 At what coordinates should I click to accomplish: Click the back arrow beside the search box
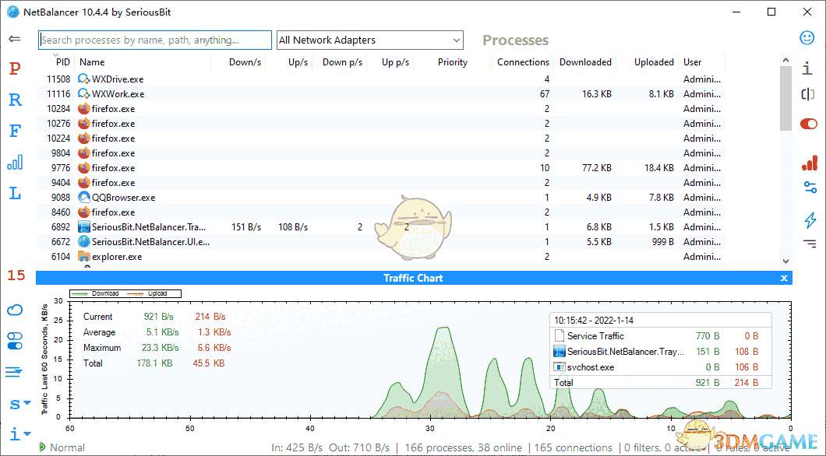[x=16, y=38]
